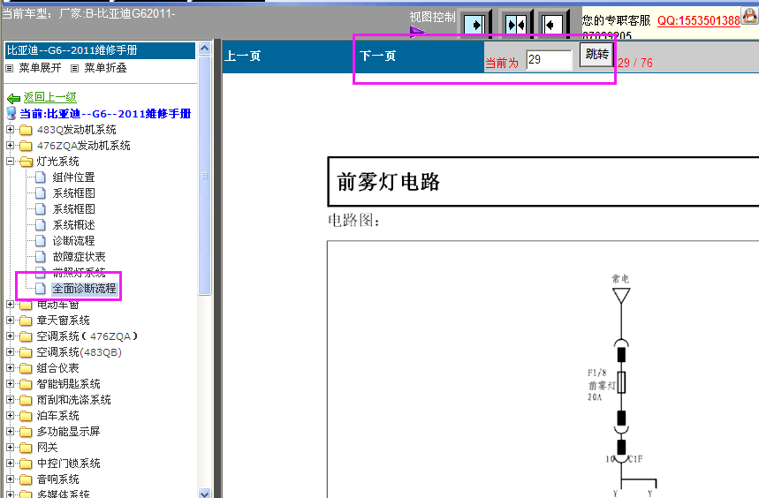This screenshot has width=759, height=498.
Task: Click the 组件位置 document icon
Action: (41, 177)
